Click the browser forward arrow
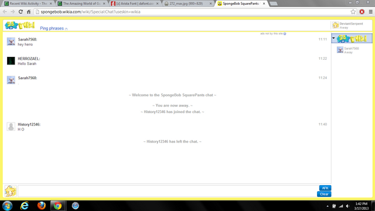Image resolution: width=375 pixels, height=211 pixels. point(13,12)
